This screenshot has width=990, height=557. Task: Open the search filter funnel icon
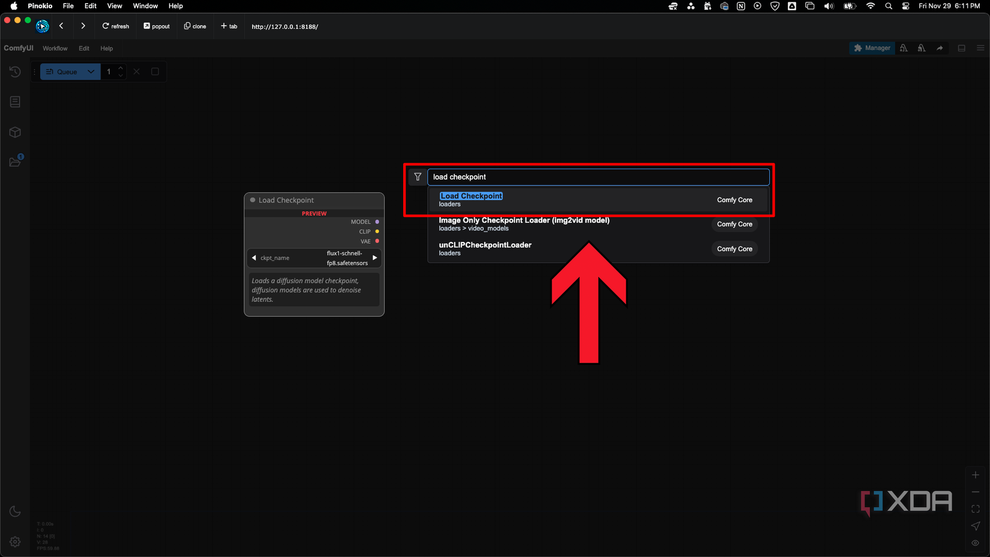click(417, 176)
